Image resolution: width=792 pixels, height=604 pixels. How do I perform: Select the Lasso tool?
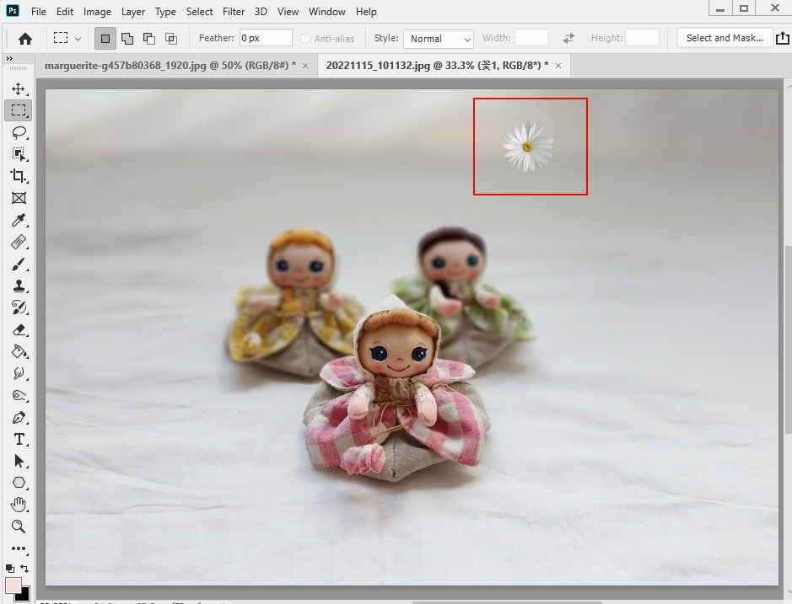(x=19, y=133)
